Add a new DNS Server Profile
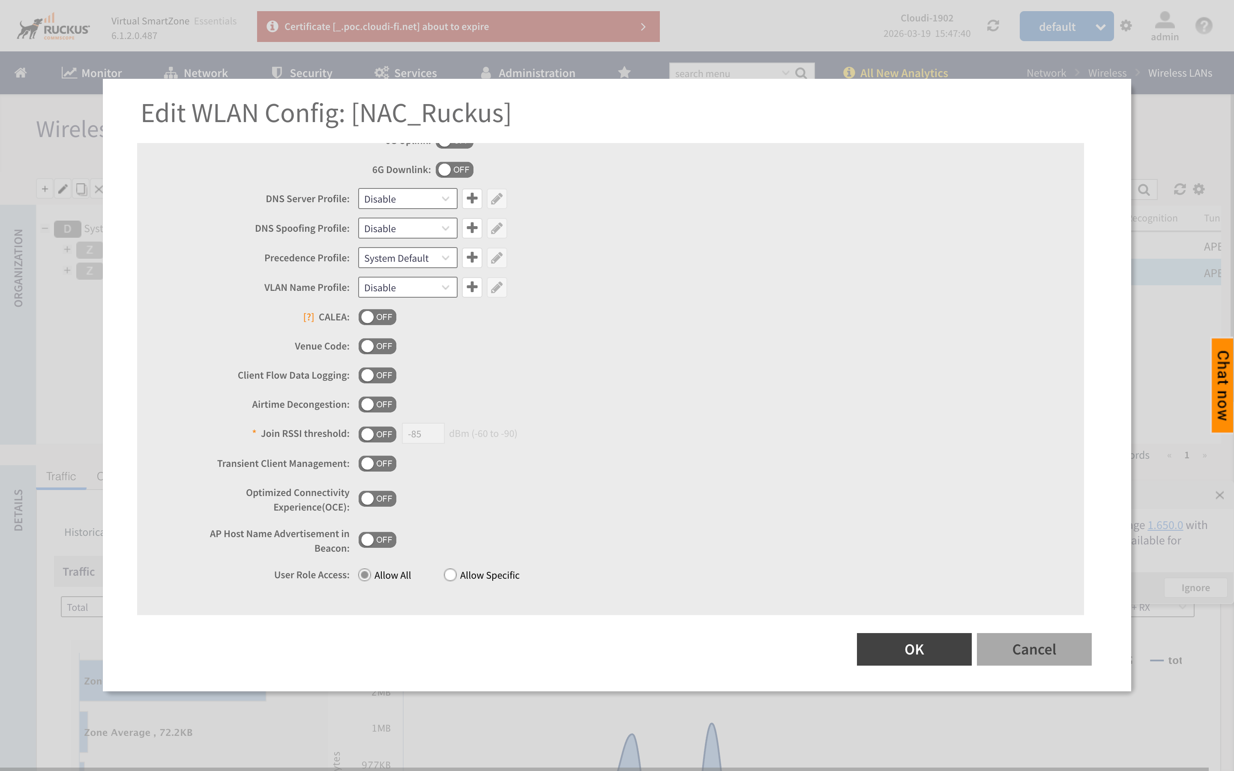The width and height of the screenshot is (1234, 771). (x=472, y=198)
